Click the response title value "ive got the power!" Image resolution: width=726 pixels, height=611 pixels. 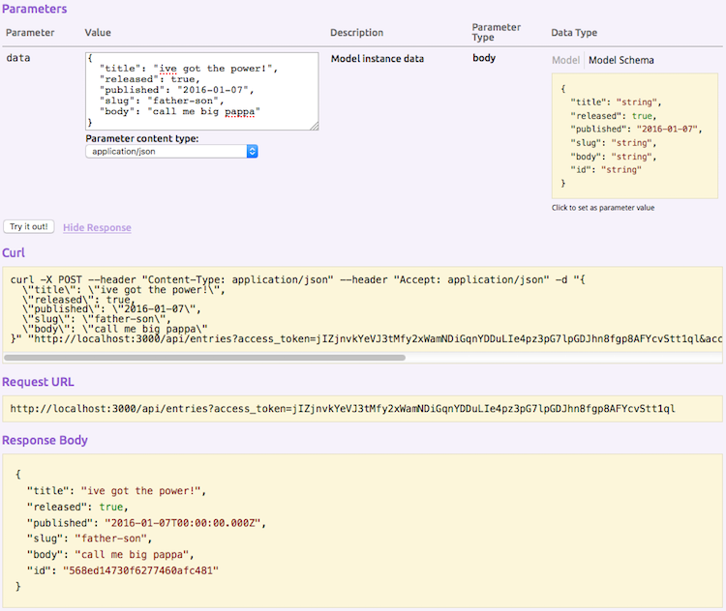(140, 491)
